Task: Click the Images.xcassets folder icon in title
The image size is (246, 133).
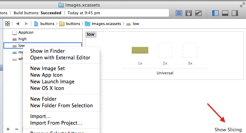Action: point(61,5)
